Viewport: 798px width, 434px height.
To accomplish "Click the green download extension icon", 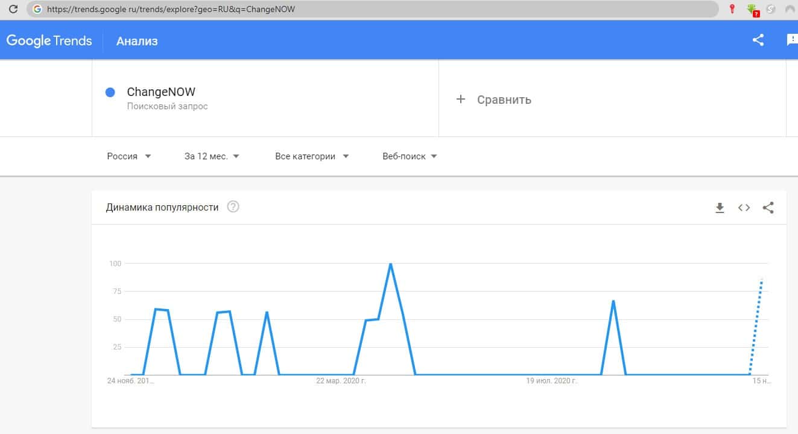I will point(752,9).
